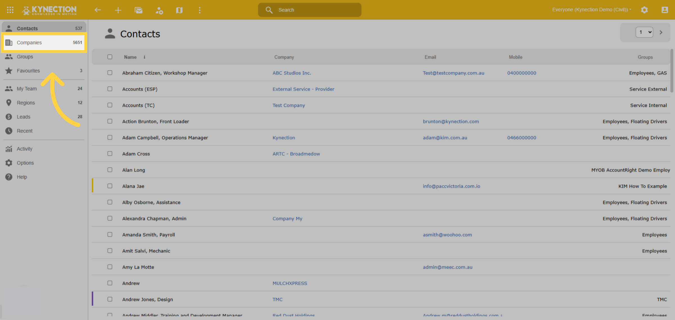Go to the next page with the chevron
675x320 pixels.
click(x=661, y=32)
